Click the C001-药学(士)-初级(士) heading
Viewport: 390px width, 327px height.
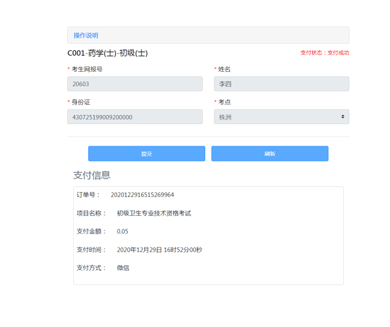pyautogui.click(x=107, y=53)
